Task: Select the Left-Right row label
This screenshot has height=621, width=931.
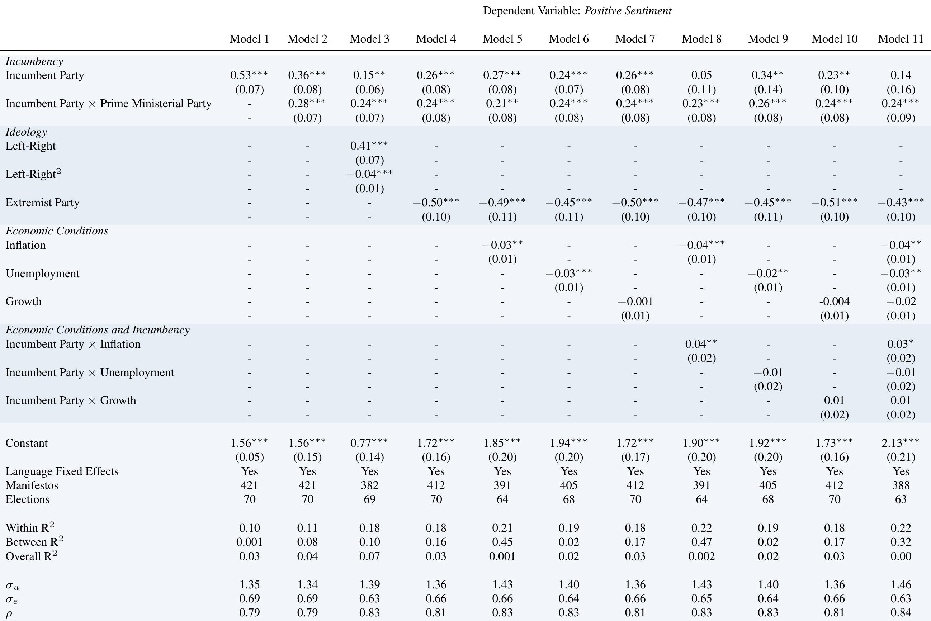Action: (30, 146)
